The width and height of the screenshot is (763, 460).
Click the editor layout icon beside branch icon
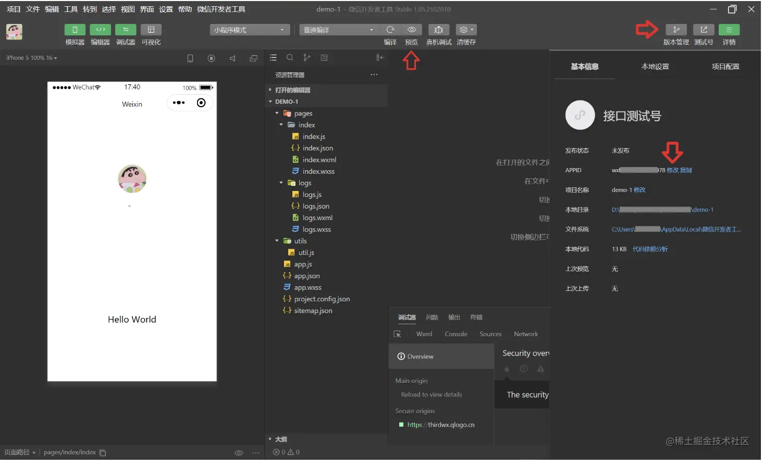tap(324, 58)
